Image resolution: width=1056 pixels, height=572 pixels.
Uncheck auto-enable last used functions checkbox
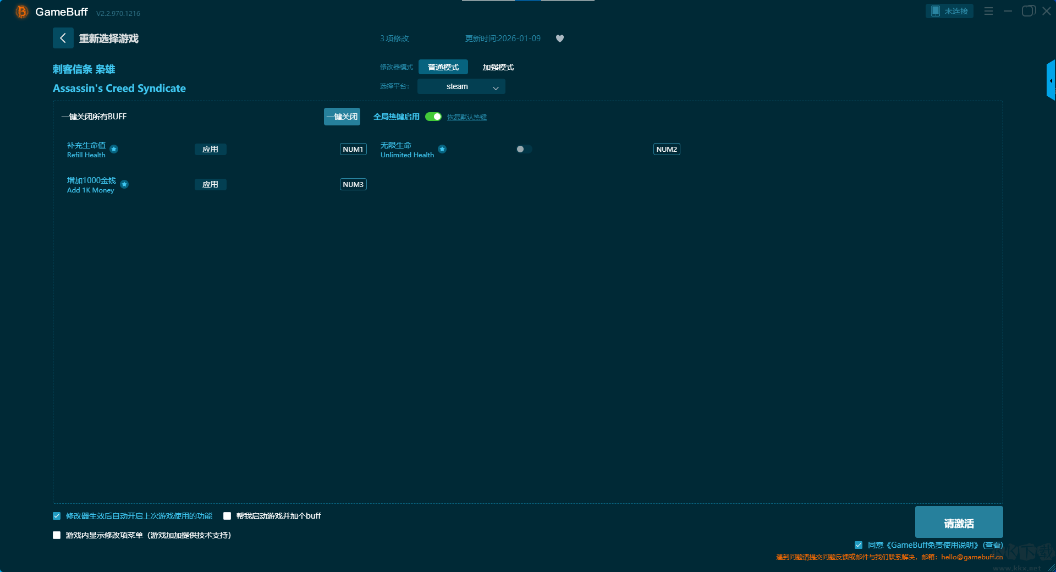pyautogui.click(x=57, y=516)
